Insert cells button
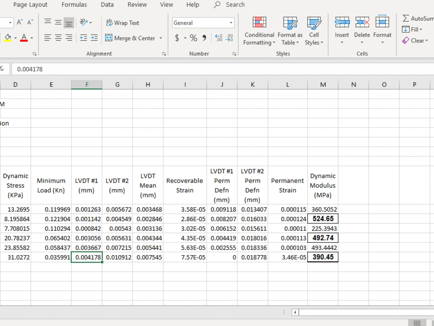434x326 pixels. 342,27
